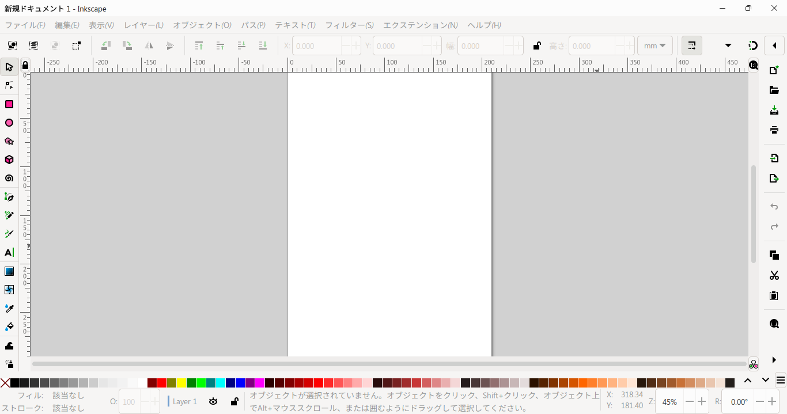
Task: Select the Dropper color picker tool
Action: (x=9, y=308)
